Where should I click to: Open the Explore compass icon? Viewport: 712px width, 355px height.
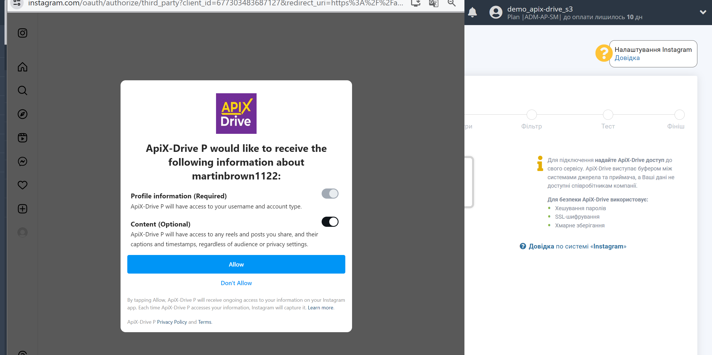click(23, 114)
